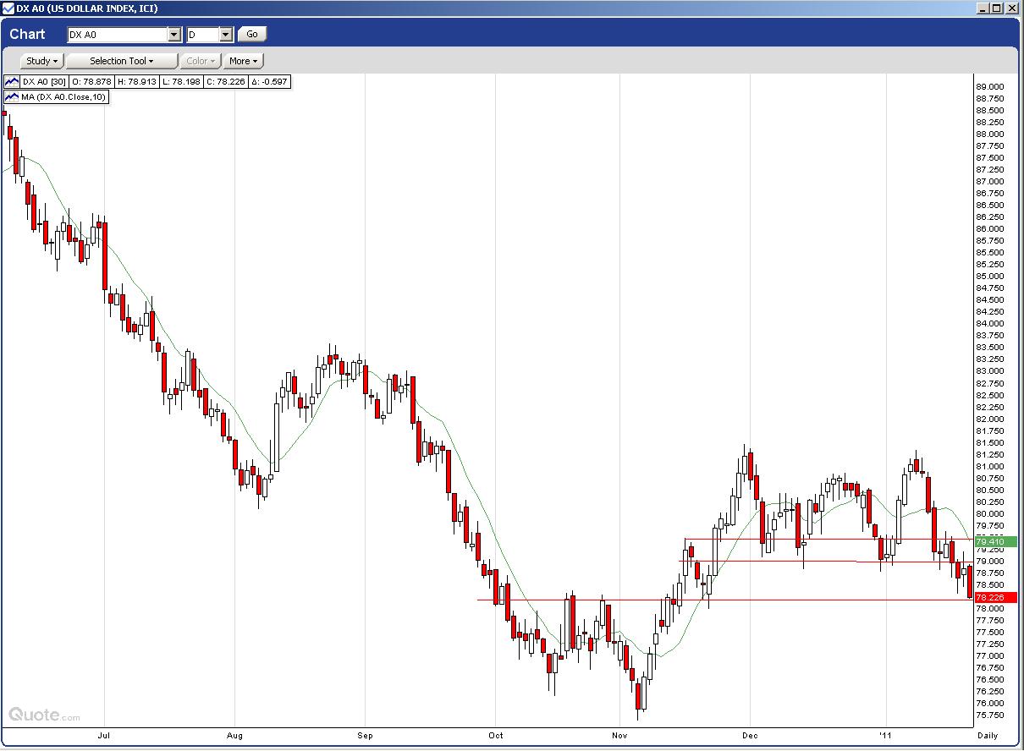Screen dimensions: 1024x751
Task: Open the interval dropdown arrow next to D
Action: tap(226, 35)
